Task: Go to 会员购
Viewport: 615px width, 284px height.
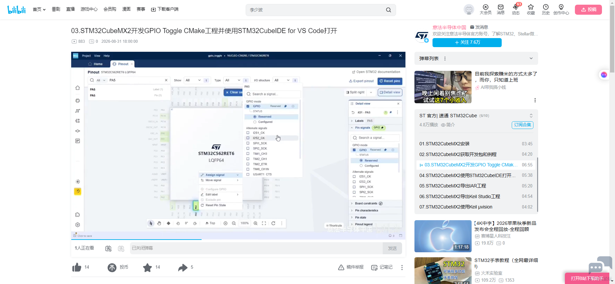Action: pyautogui.click(x=110, y=9)
